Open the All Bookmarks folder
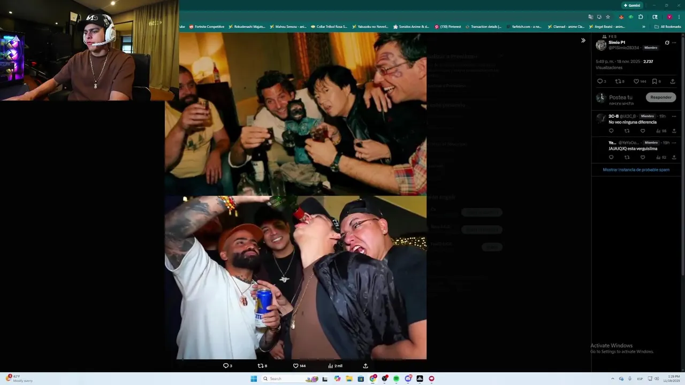Image resolution: width=685 pixels, height=385 pixels. point(667,26)
